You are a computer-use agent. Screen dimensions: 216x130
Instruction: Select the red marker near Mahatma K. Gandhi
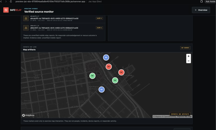pos(121,72)
